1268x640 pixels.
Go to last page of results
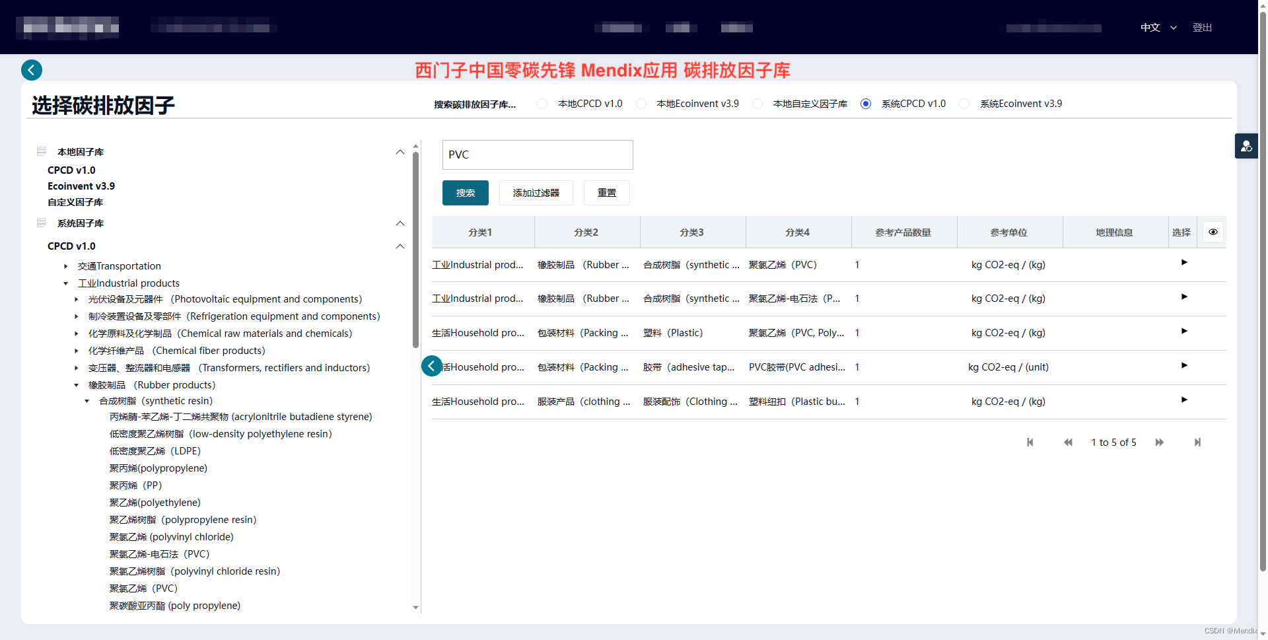(1197, 443)
